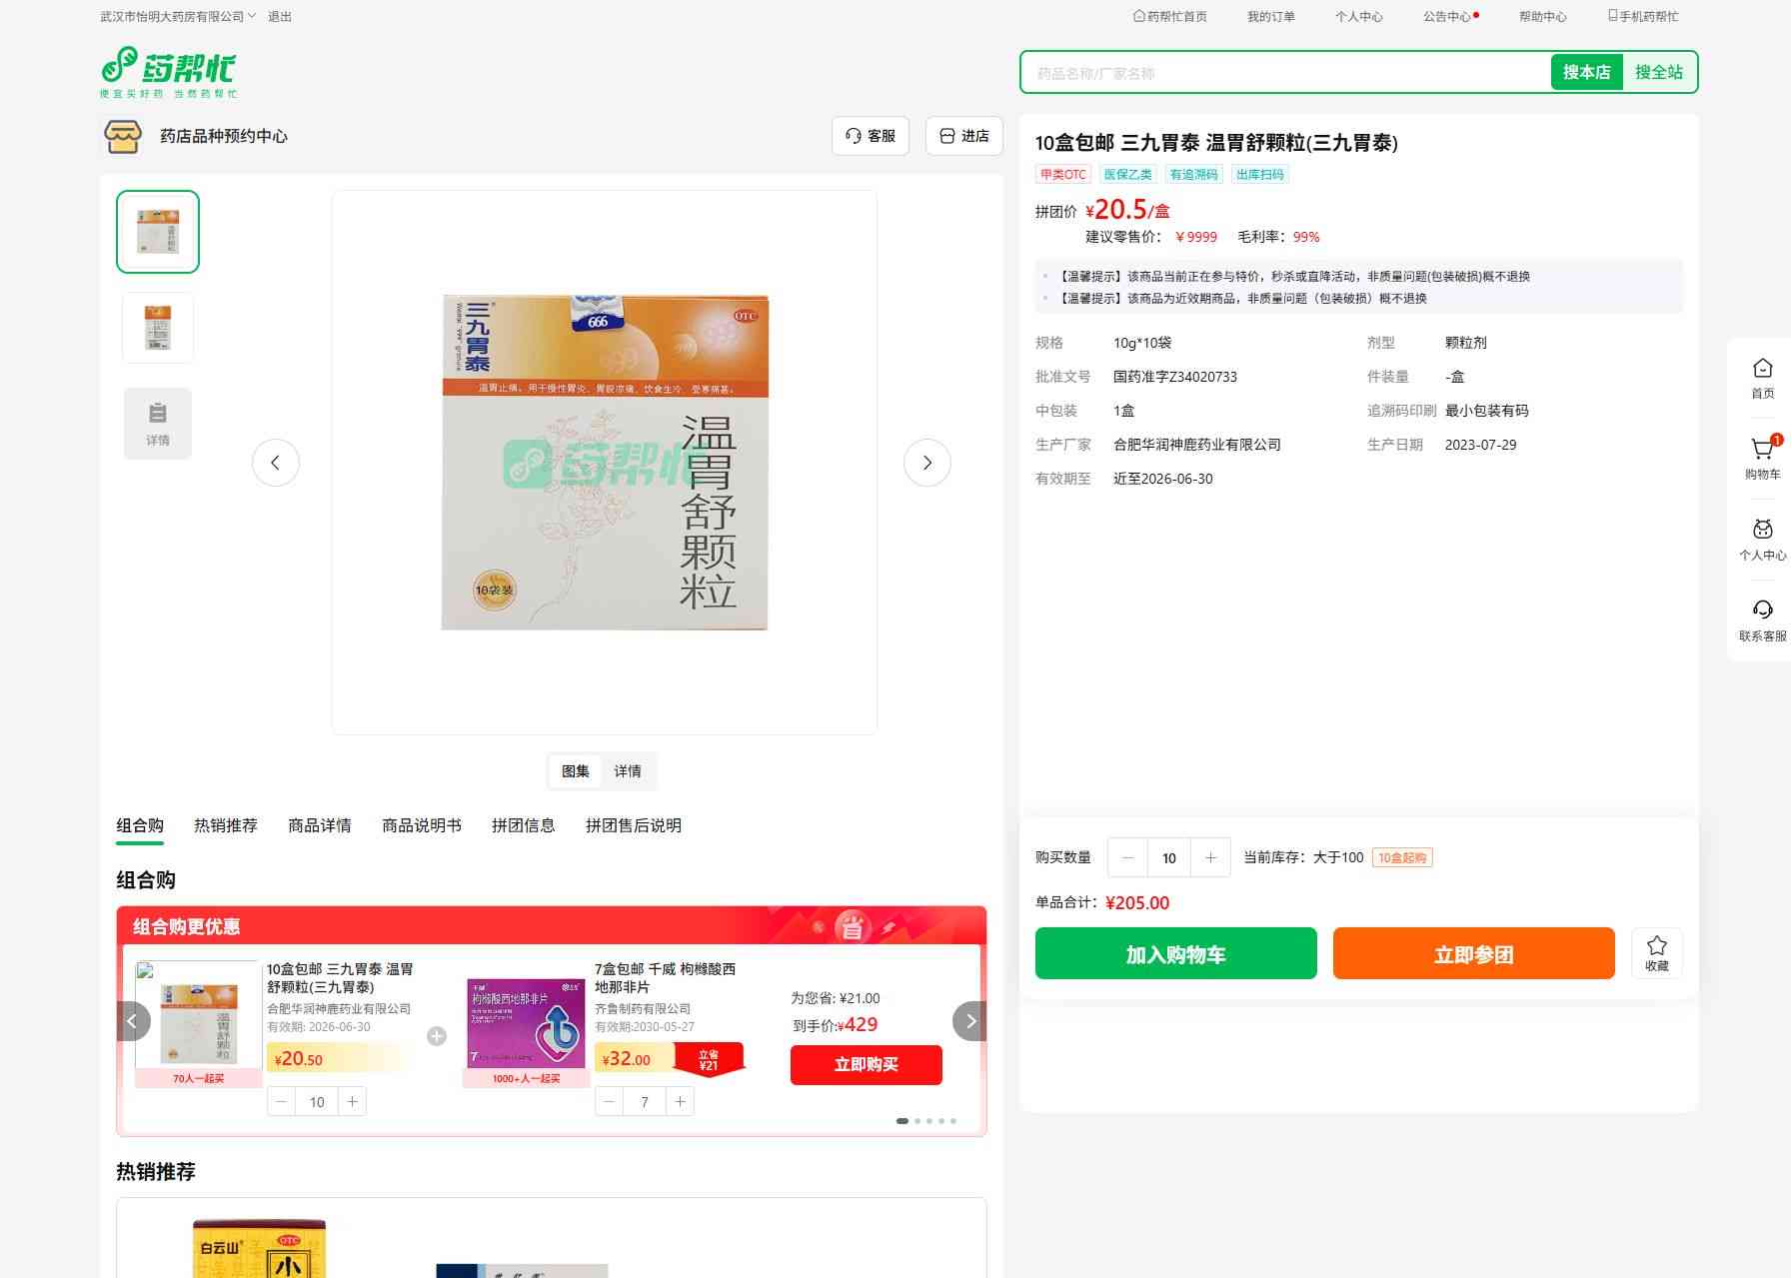Click the drug name search field

pos(1284,73)
